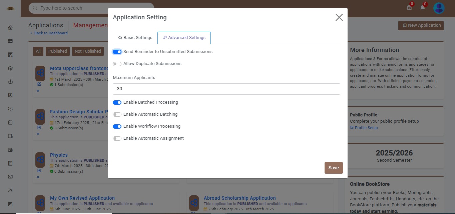
Task: Click the user profile avatar
Action: coord(439,8)
